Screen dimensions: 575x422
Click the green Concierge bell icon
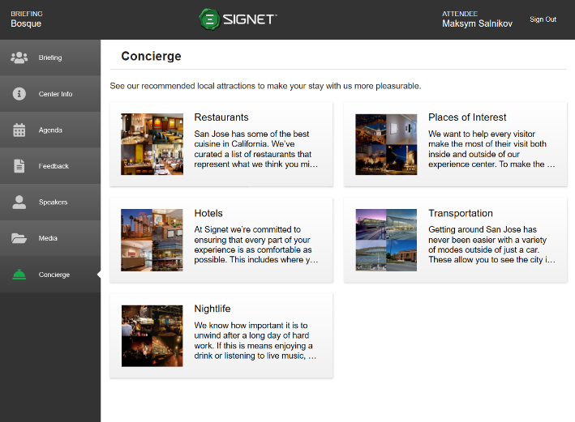[19, 275]
